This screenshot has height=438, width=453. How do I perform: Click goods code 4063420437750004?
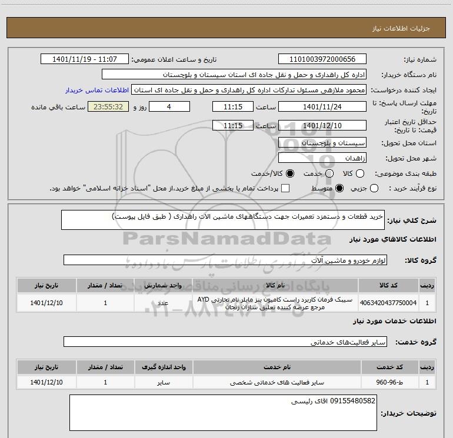pyautogui.click(x=388, y=303)
